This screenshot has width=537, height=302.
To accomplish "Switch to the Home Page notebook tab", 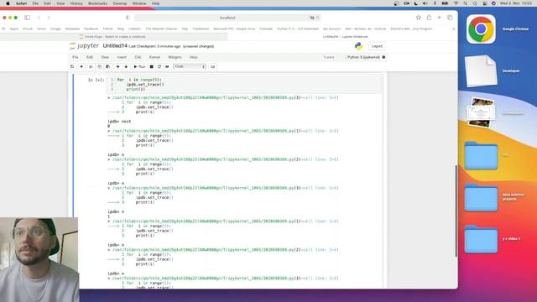I will pyautogui.click(x=114, y=37).
